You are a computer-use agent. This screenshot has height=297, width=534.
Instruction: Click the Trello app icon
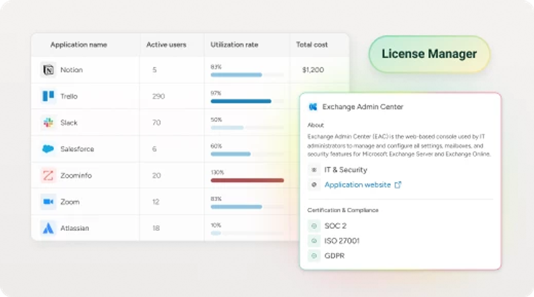[49, 96]
